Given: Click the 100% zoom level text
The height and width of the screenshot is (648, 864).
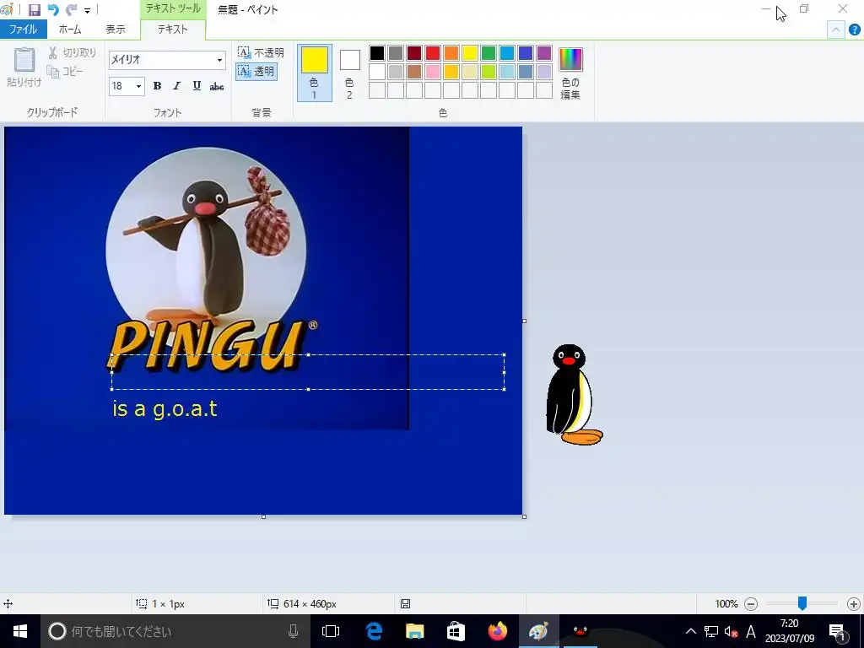Looking at the screenshot, I should tap(726, 604).
